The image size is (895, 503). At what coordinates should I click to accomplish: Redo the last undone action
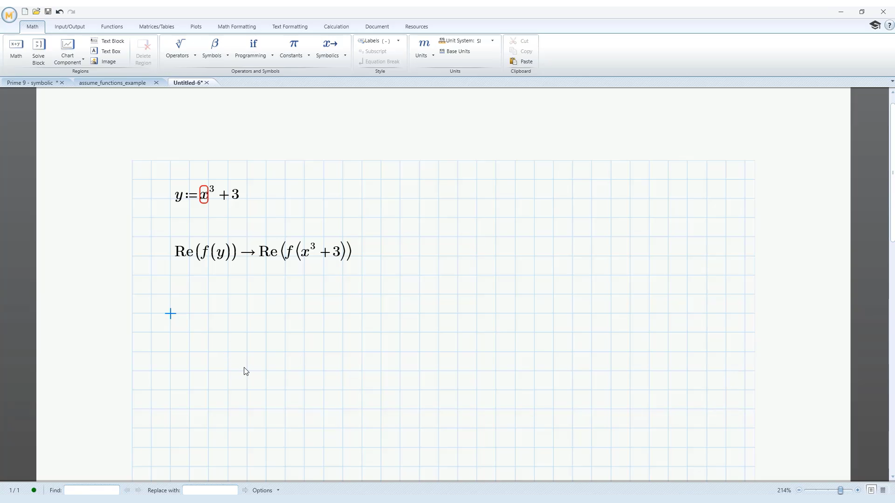71,12
